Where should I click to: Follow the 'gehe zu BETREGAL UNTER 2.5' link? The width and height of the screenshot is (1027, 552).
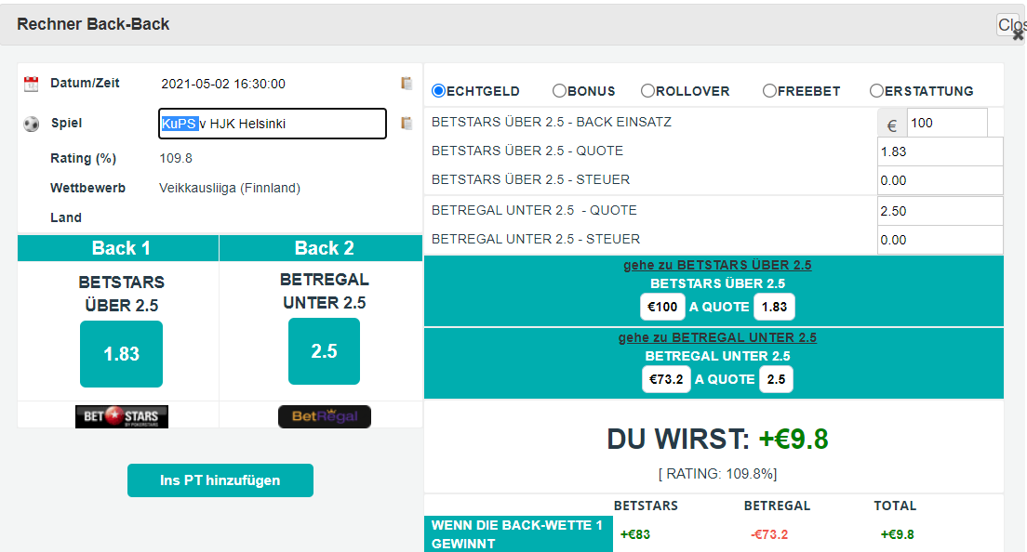717,337
